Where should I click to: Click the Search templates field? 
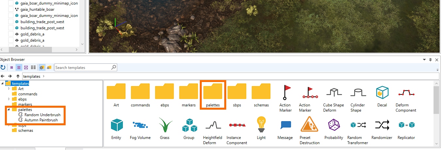tap(86, 67)
